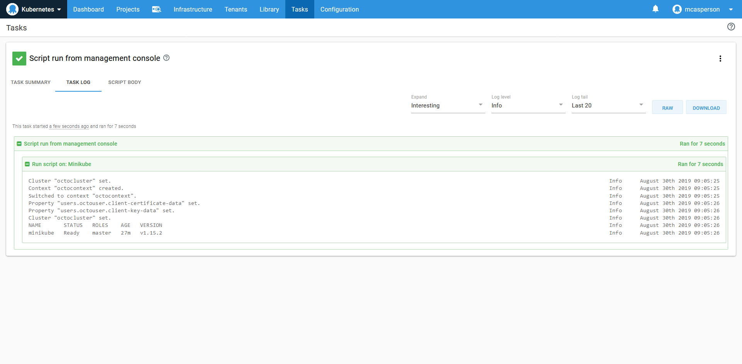Click the green success checkmark icon
Viewport: 742px width, 364px height.
click(x=19, y=59)
